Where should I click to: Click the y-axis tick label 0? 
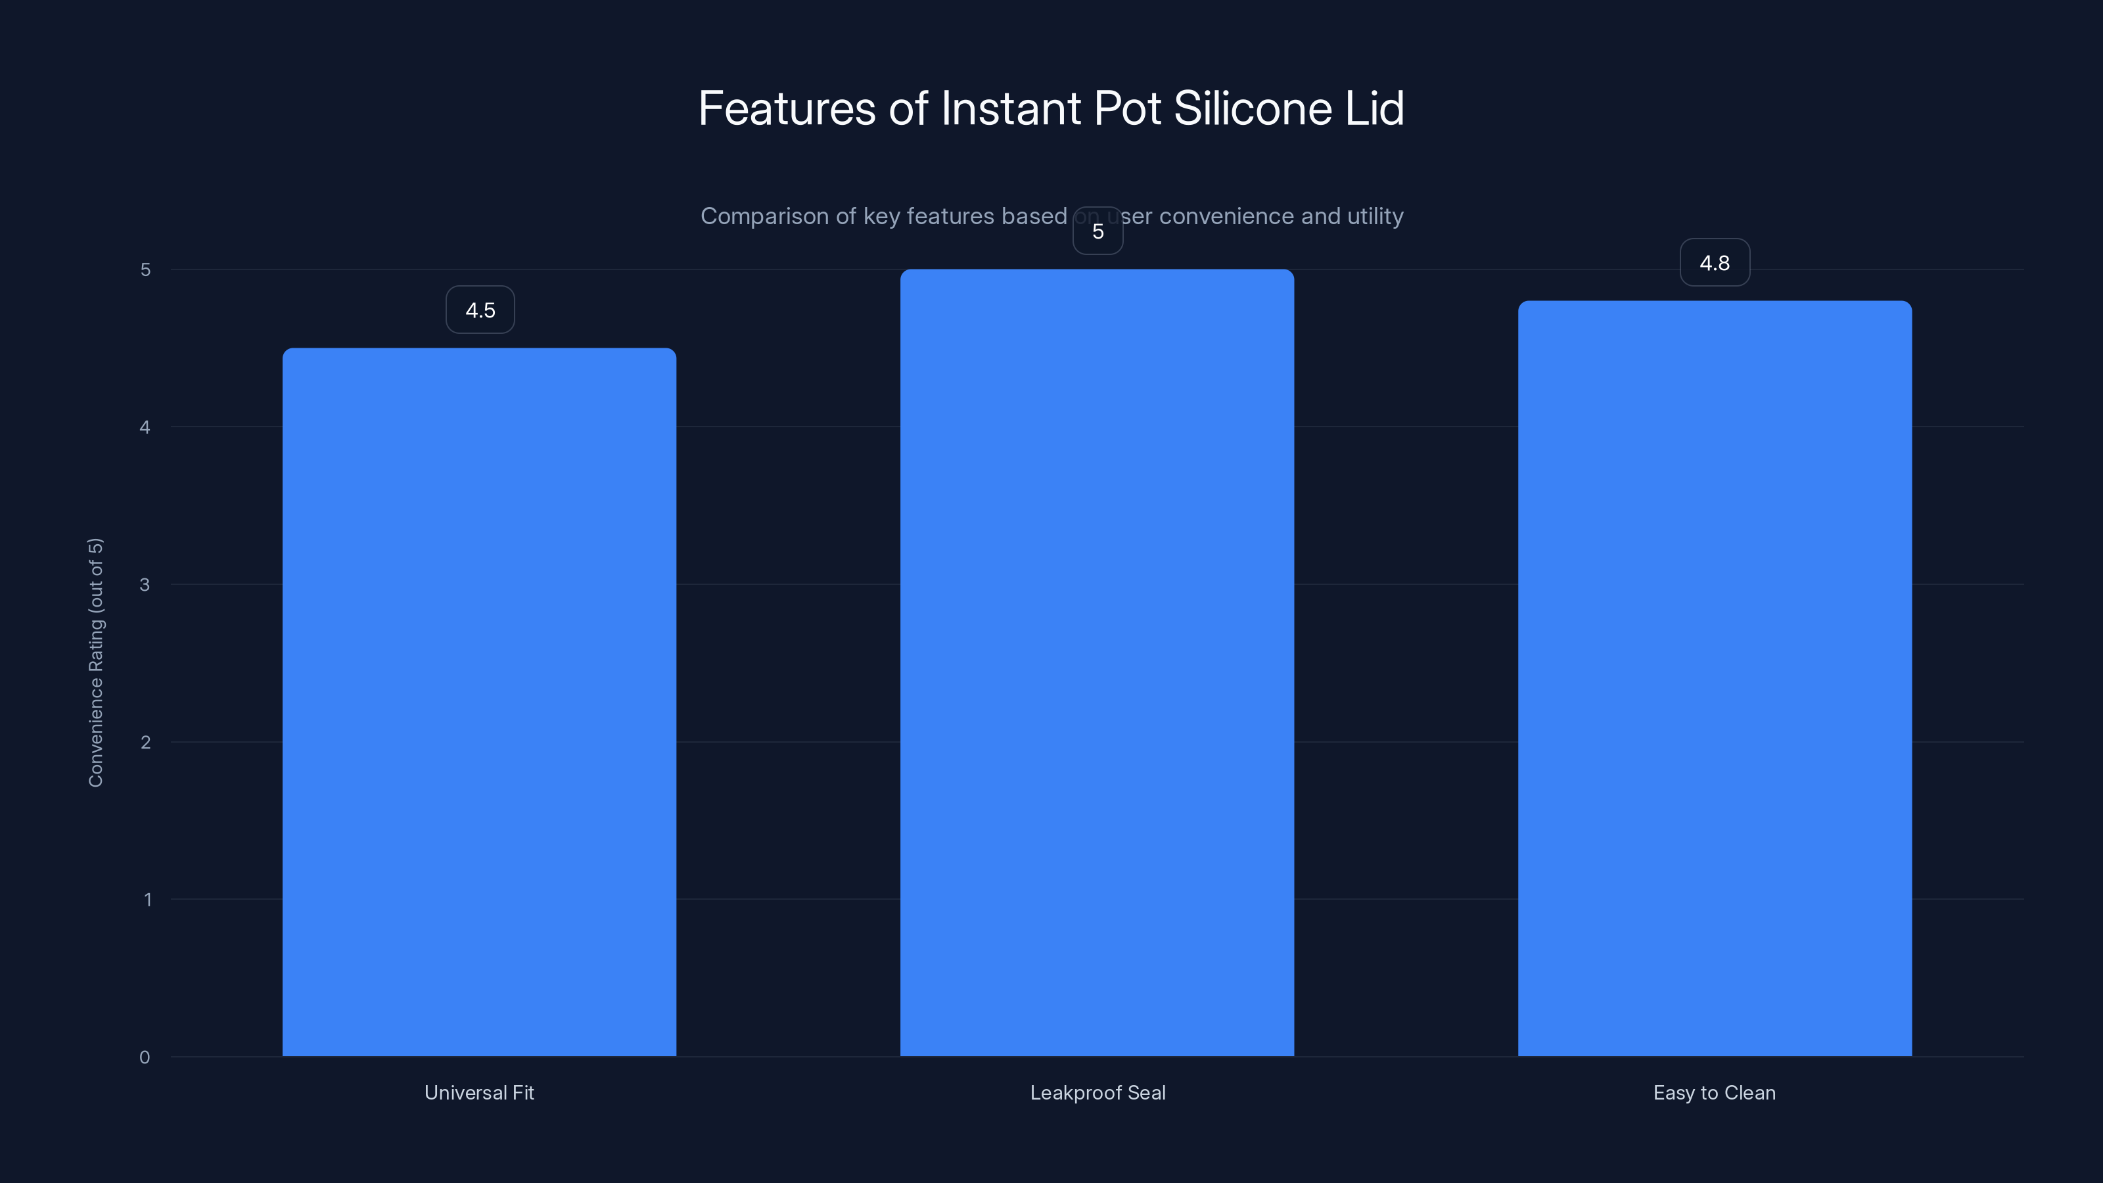coord(145,1057)
